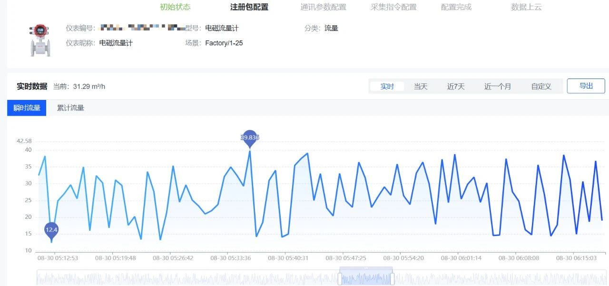Choose the 近7天 time range option

[x=455, y=87]
